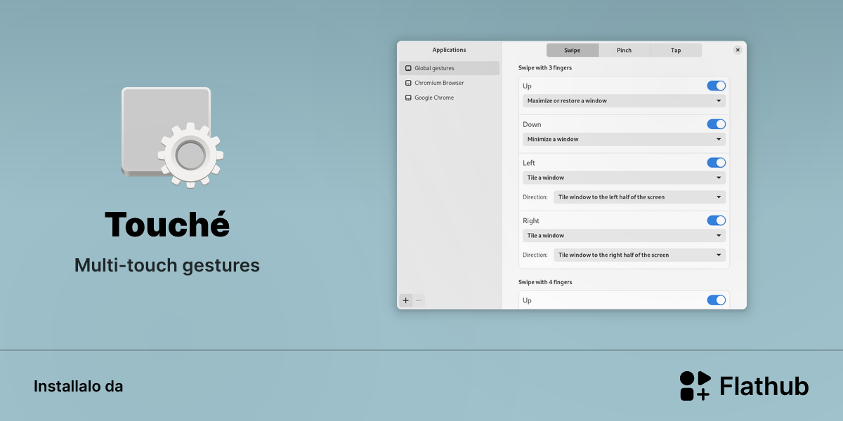Click the Touché app icon with gear
Image resolution: width=843 pixels, height=421 pixels.
[172, 137]
